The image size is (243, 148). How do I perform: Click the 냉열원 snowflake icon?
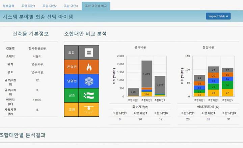point(89,81)
